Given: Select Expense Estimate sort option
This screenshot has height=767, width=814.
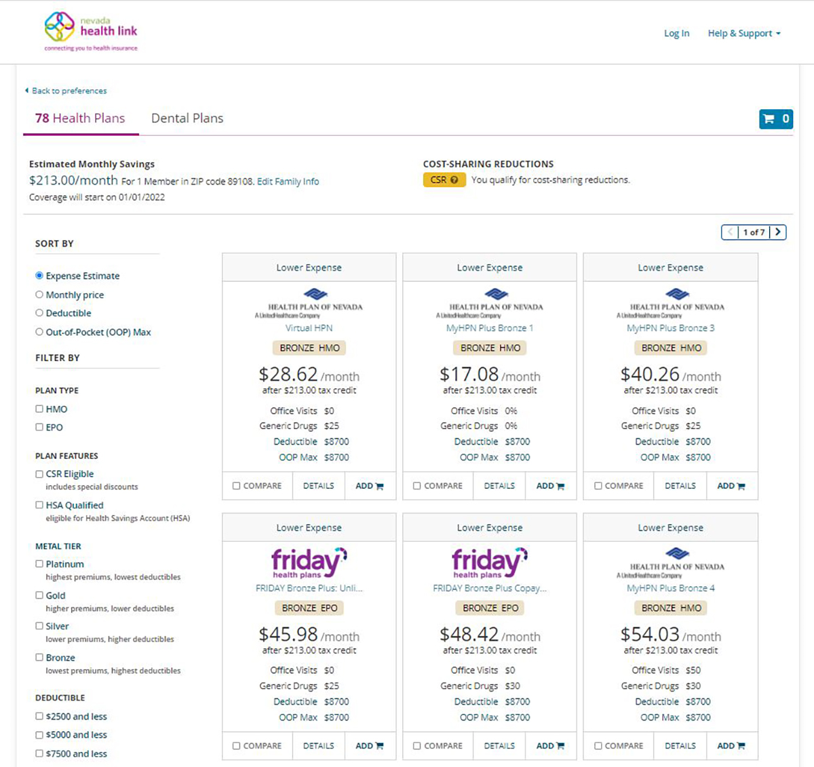Looking at the screenshot, I should click(39, 276).
